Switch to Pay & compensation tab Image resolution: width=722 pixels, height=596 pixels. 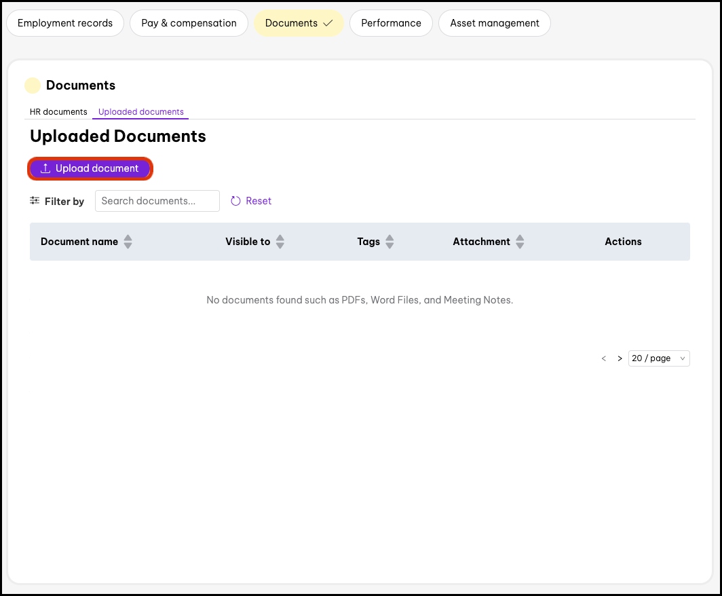(x=189, y=23)
